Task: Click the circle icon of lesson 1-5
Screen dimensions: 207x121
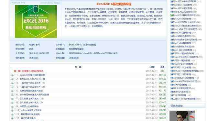Action: (x=12, y=91)
